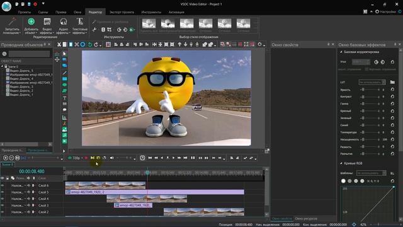Open the LUT dropdown
The image size is (403, 227).
372,82
